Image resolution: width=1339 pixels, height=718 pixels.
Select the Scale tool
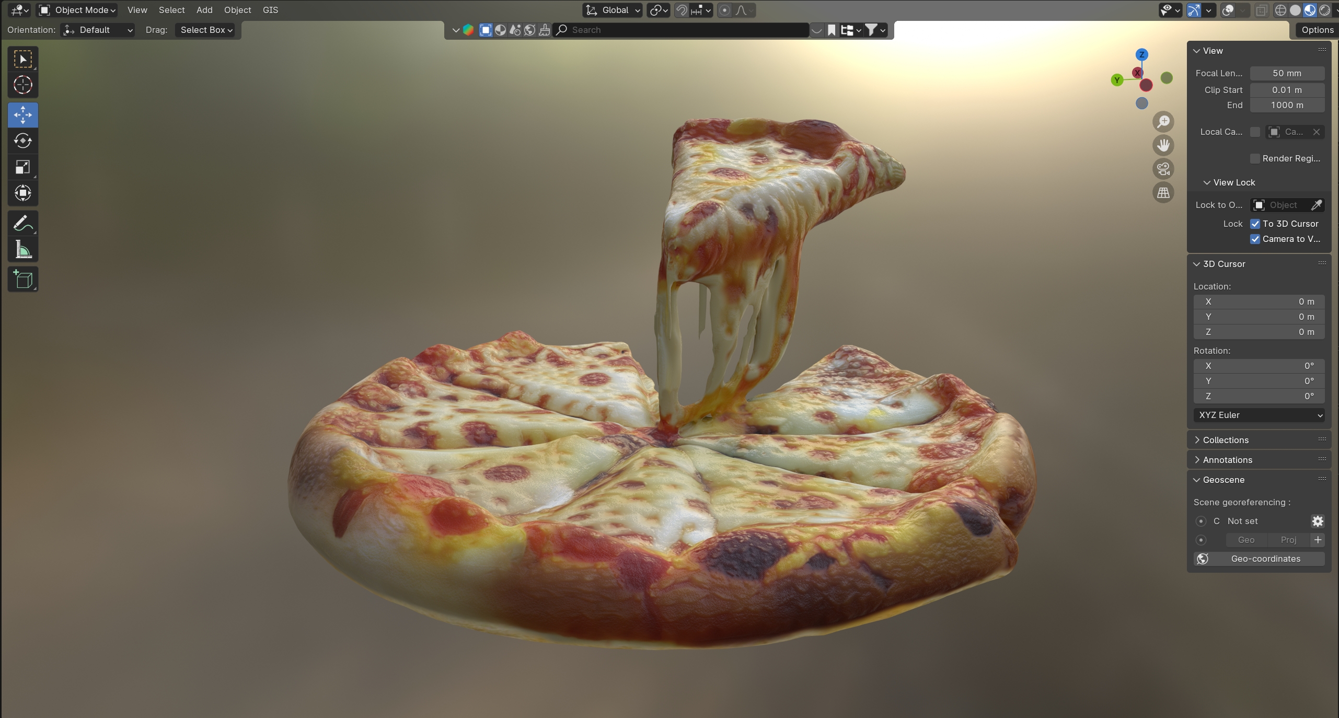click(x=22, y=167)
